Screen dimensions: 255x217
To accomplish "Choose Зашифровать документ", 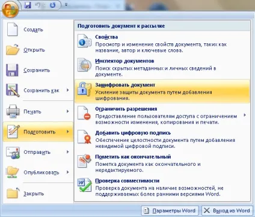I will coord(162,91).
